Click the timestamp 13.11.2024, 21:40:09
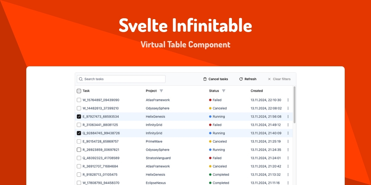Screen dimensions: 371x185 [266, 133]
